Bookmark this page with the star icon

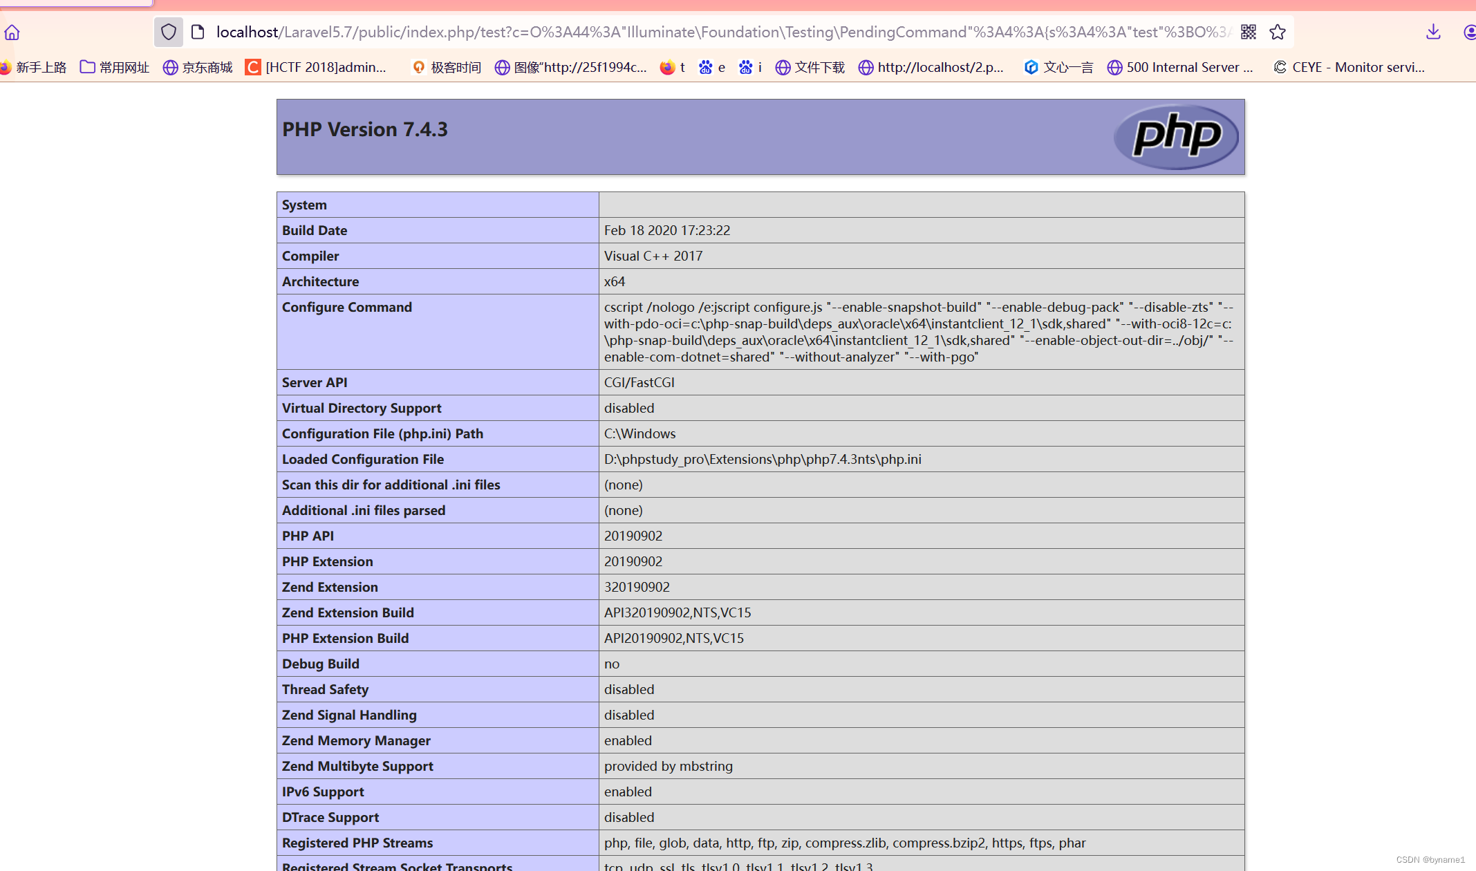pos(1278,32)
